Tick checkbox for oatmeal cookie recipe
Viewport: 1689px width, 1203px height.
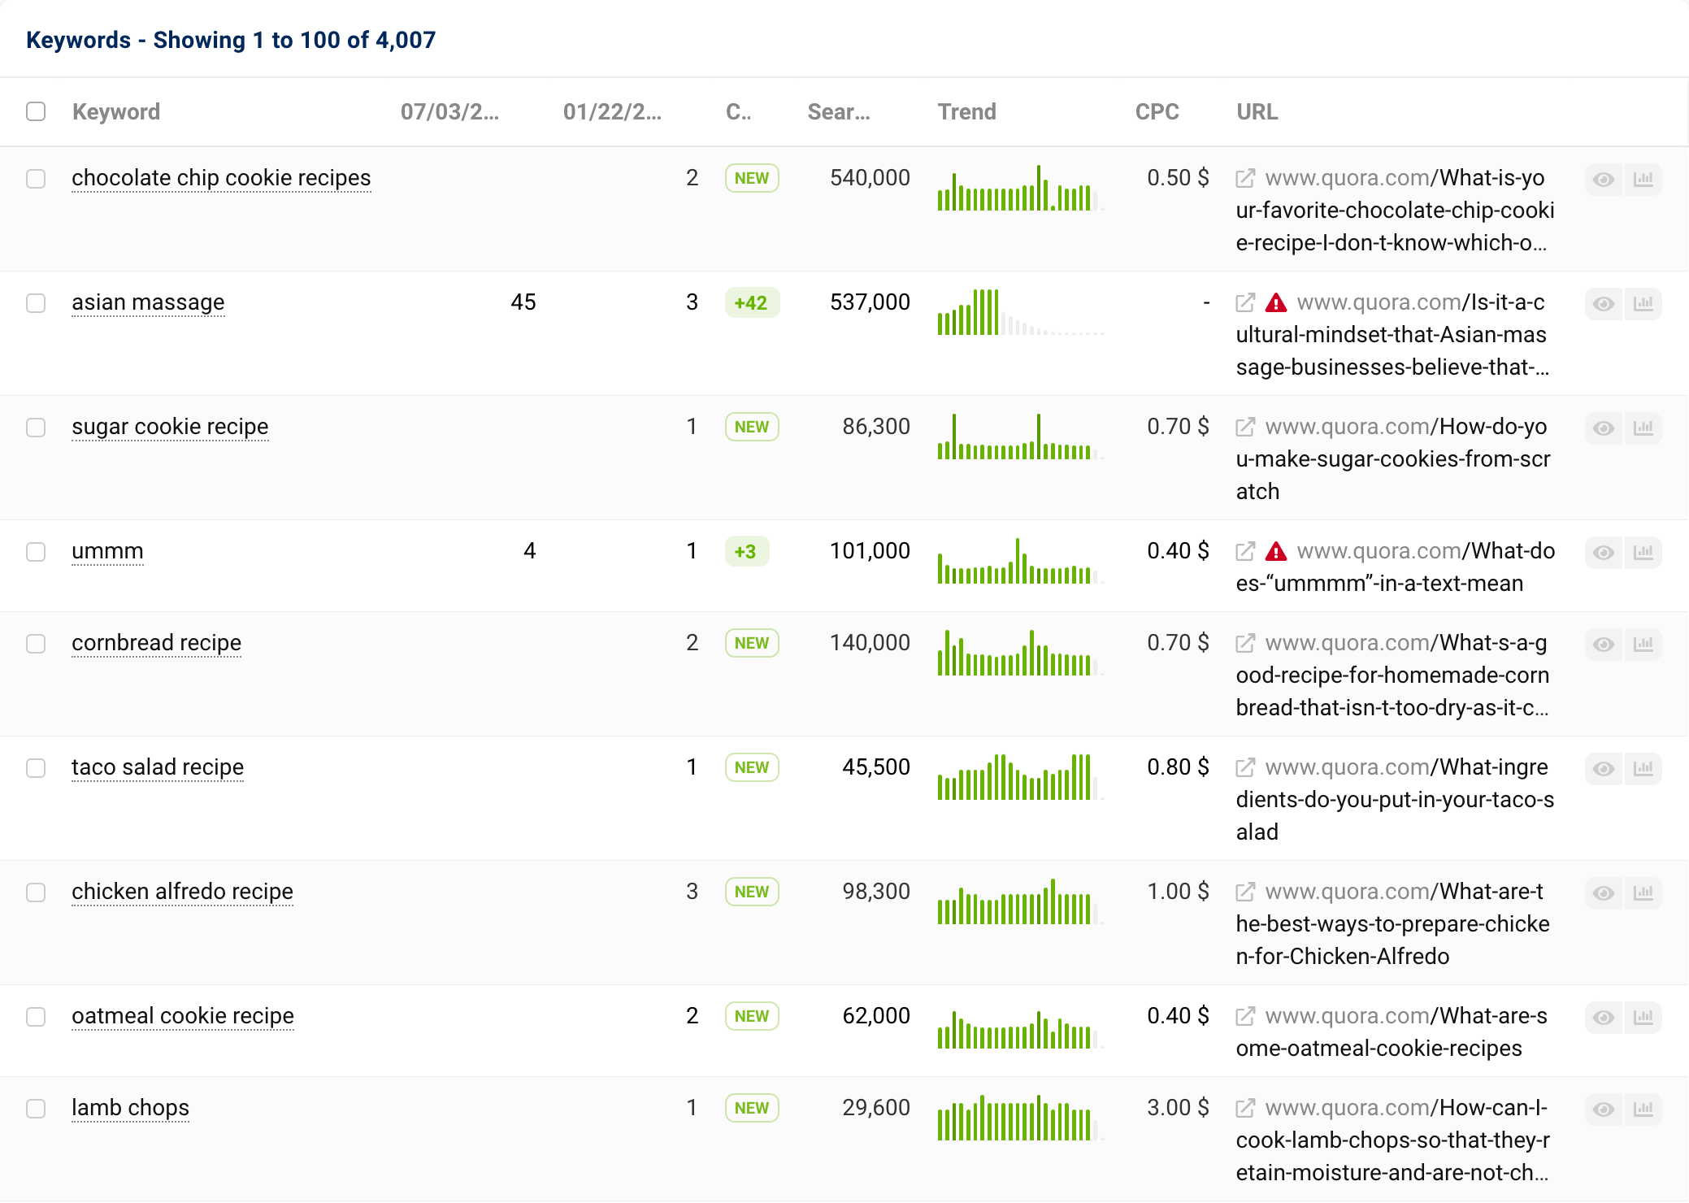point(36,1017)
